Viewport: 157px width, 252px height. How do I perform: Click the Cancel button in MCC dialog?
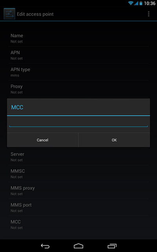click(x=43, y=140)
